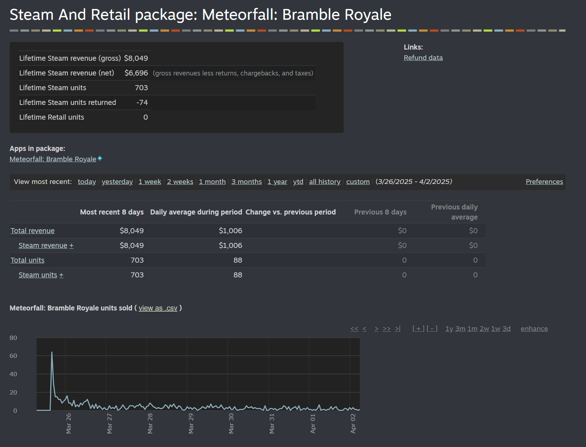Viewport: 586px width, 447px height.
Task: View units sold as .csv
Action: pos(158,308)
